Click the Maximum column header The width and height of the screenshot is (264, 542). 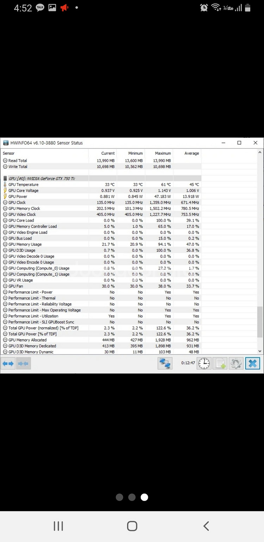click(159, 153)
